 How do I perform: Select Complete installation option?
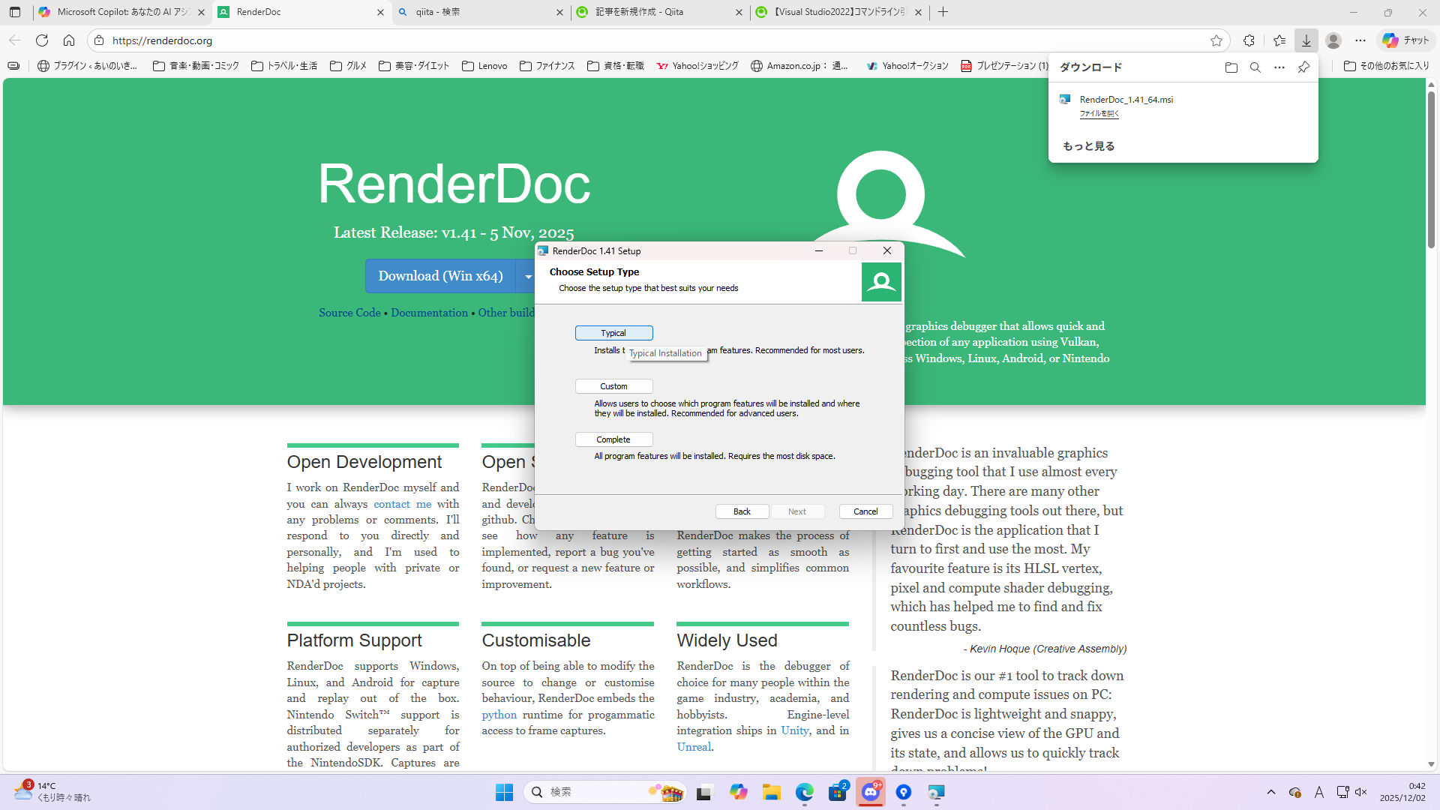[x=613, y=439]
